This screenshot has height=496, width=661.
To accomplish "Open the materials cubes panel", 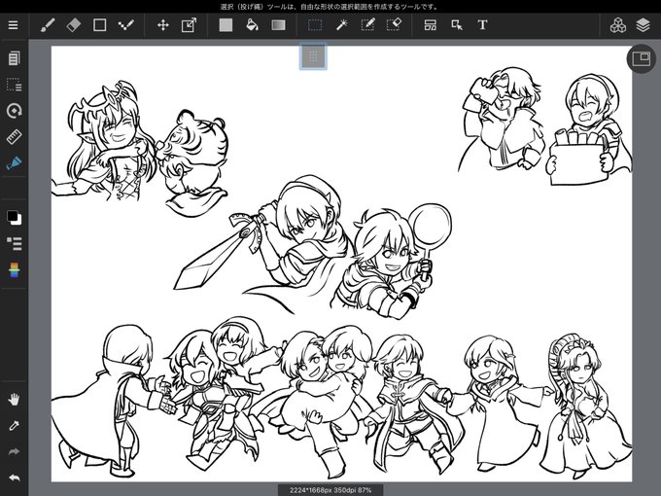I will [617, 25].
